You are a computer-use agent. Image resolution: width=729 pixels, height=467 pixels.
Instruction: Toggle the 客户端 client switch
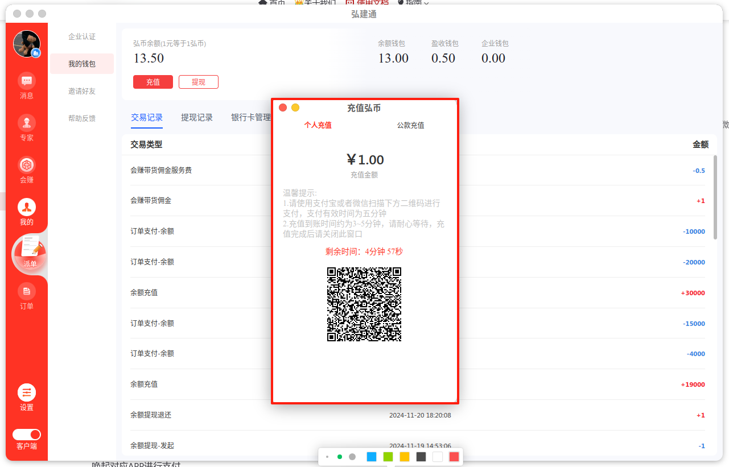pyautogui.click(x=27, y=435)
